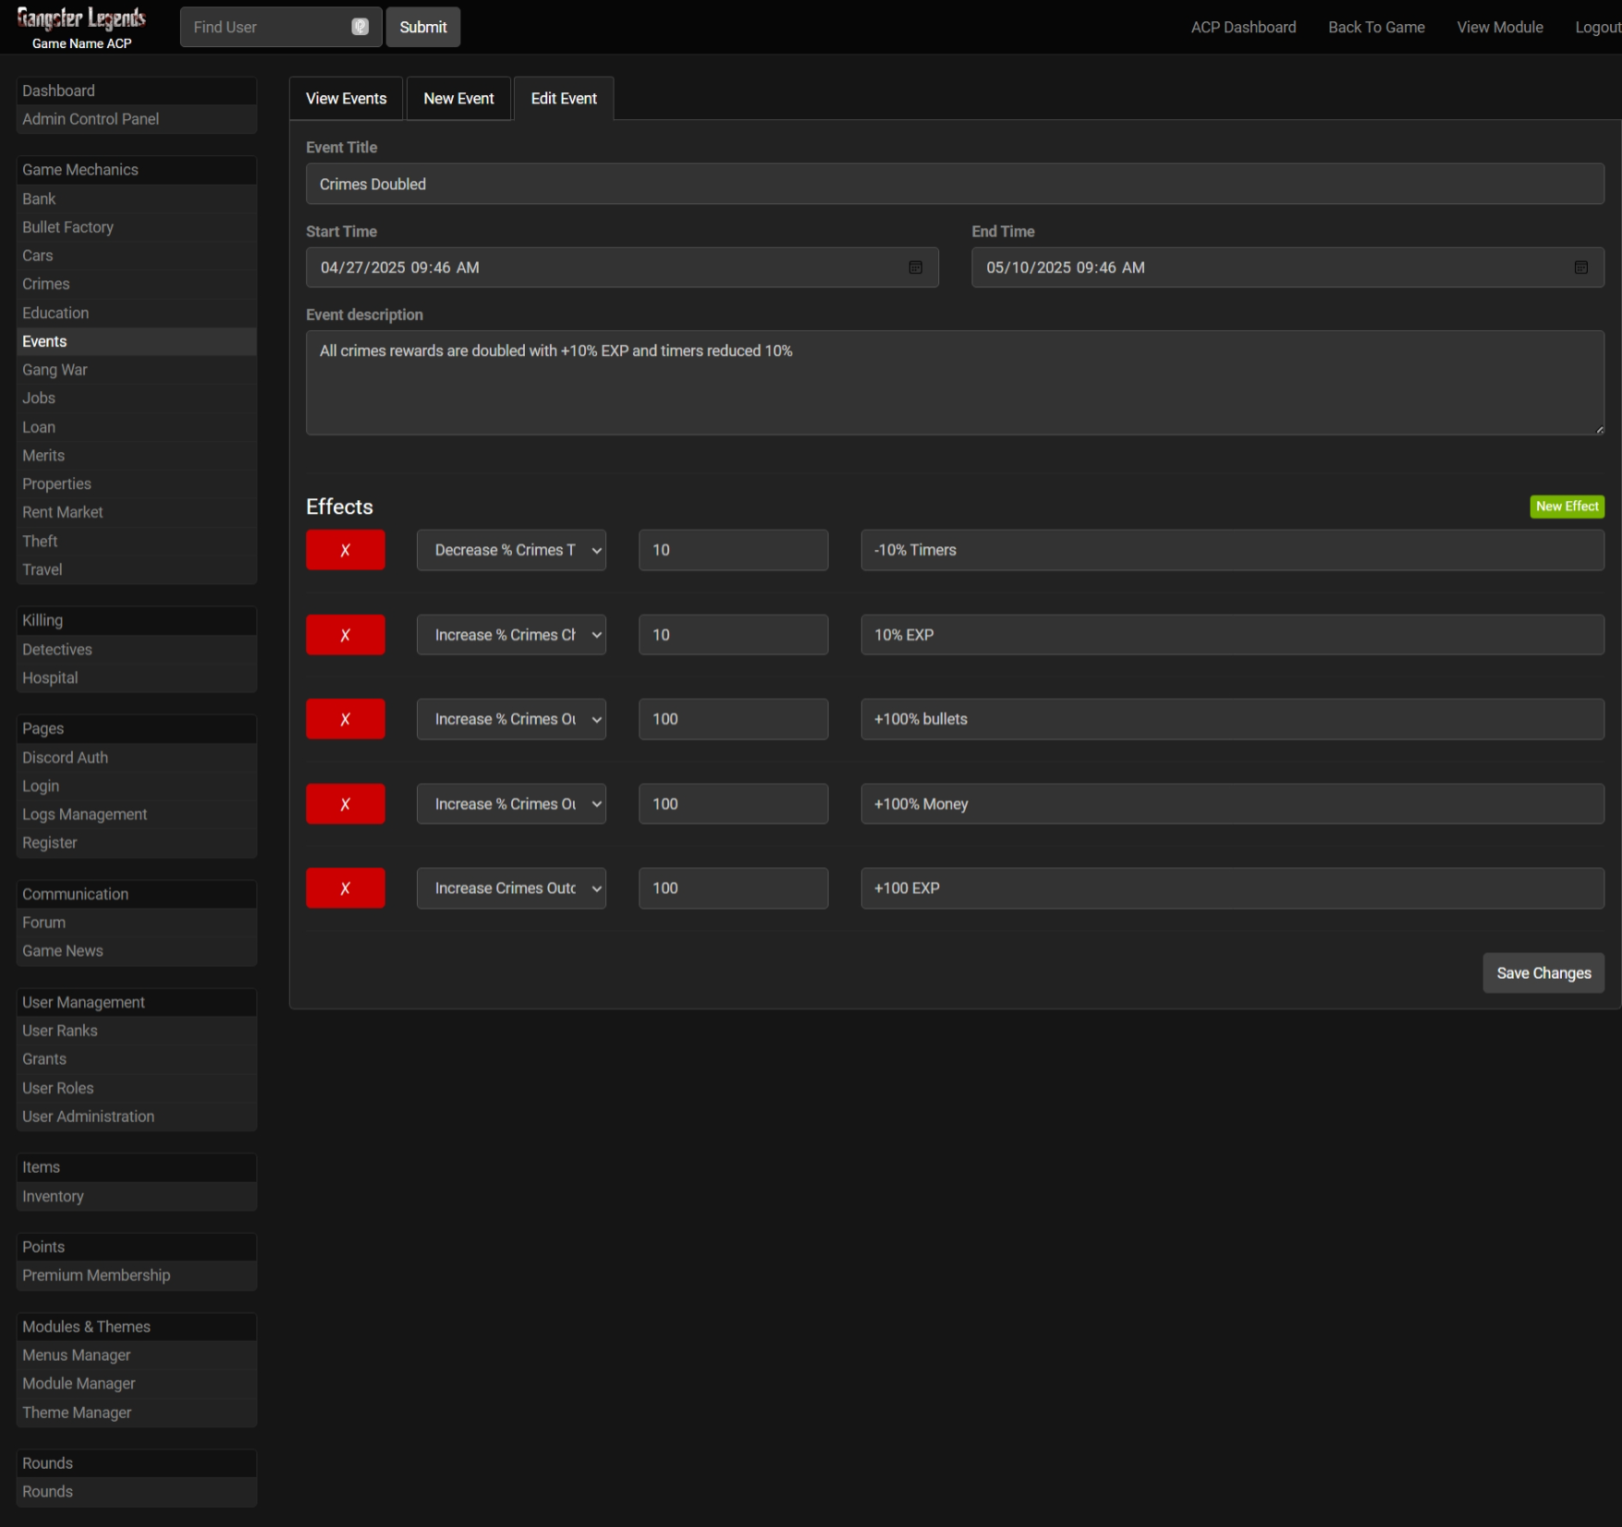Click the Gangster Legends logo
Image resolution: width=1622 pixels, height=1527 pixels.
pos(81,18)
